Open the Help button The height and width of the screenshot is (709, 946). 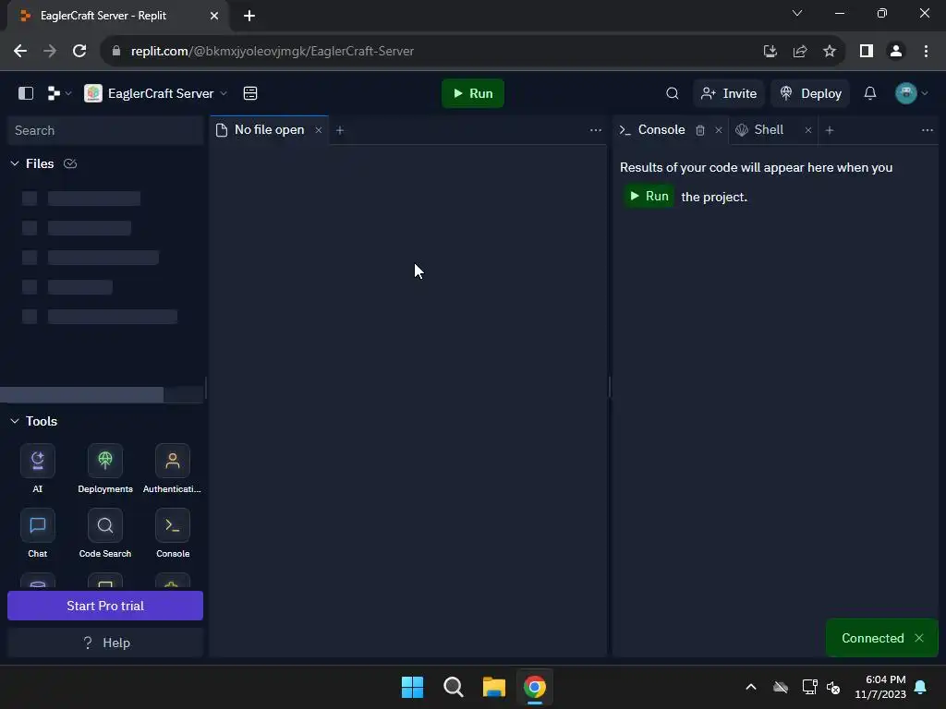[x=105, y=643]
